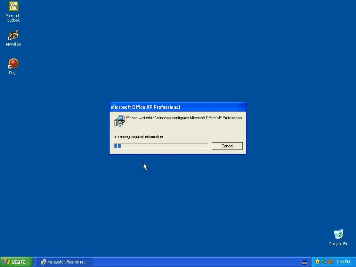This screenshot has width=356, height=267.
Task: Click the installer icon in the dialog
Action: point(119,121)
